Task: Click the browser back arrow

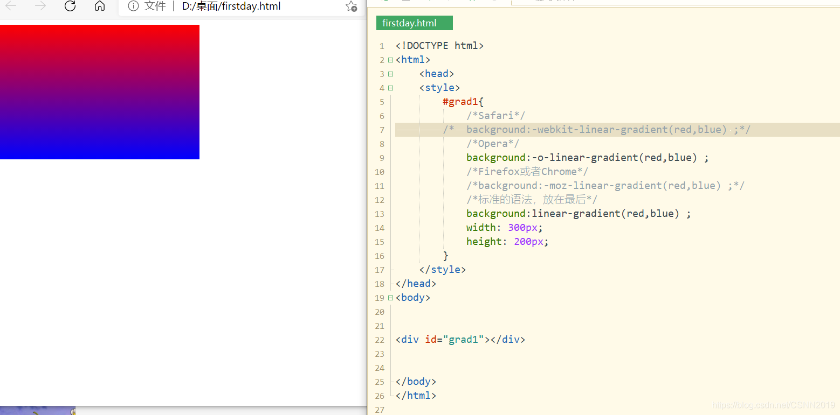Action: coord(10,6)
